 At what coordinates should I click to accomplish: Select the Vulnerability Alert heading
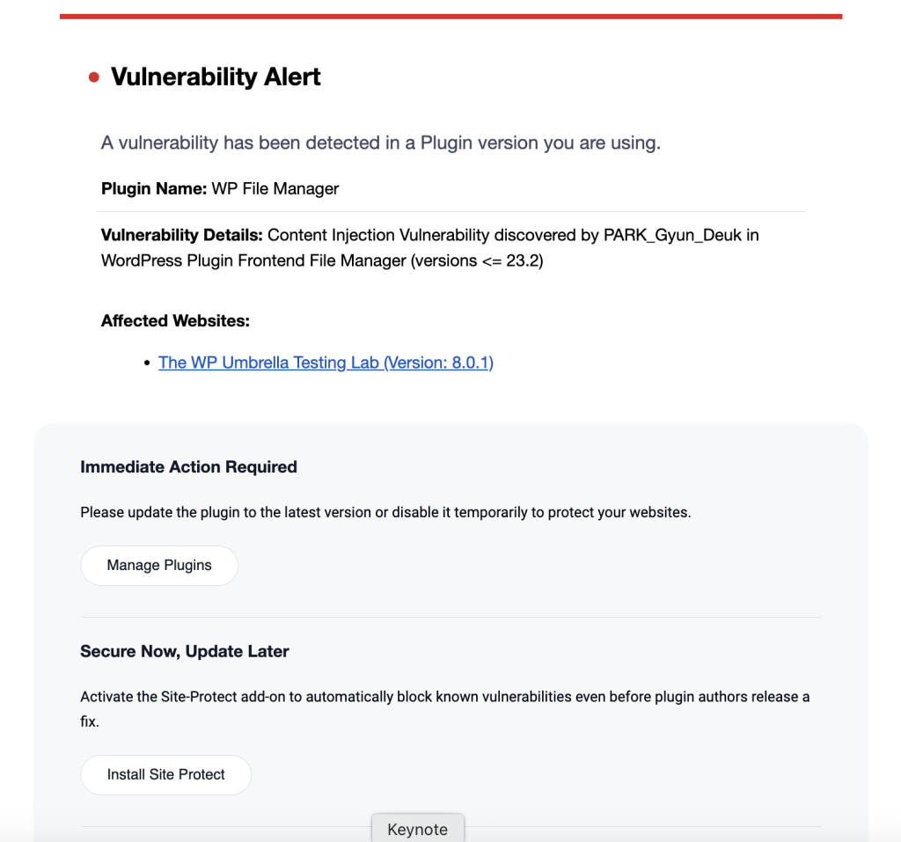click(215, 77)
